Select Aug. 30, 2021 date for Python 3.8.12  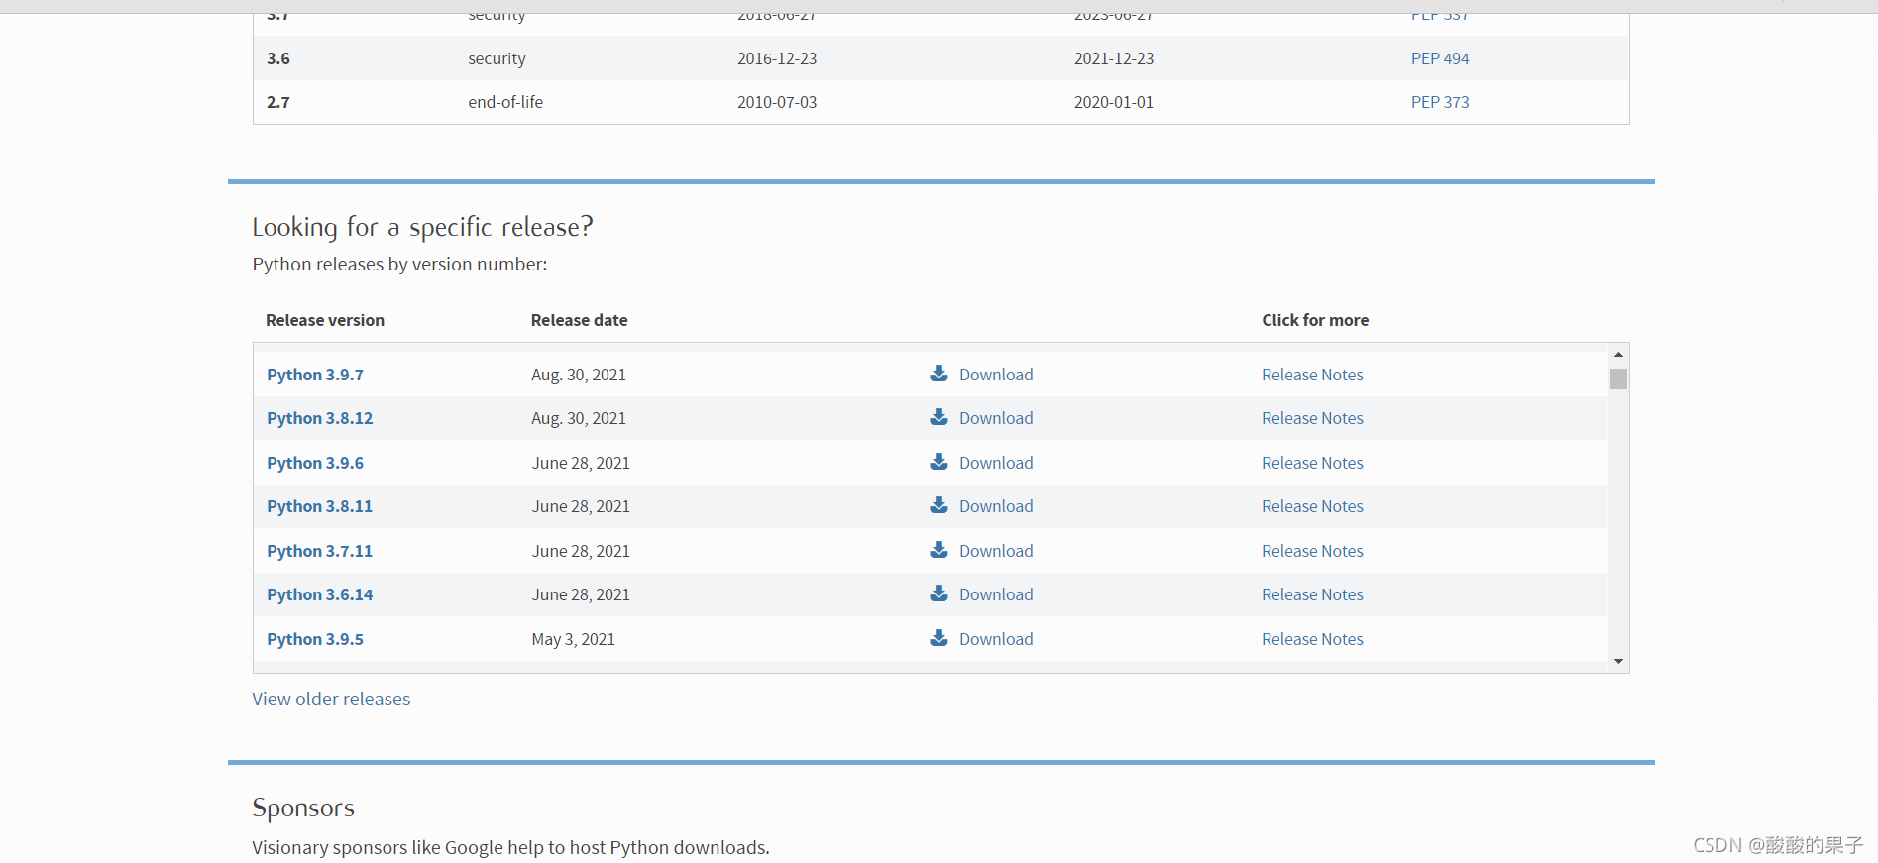click(579, 418)
